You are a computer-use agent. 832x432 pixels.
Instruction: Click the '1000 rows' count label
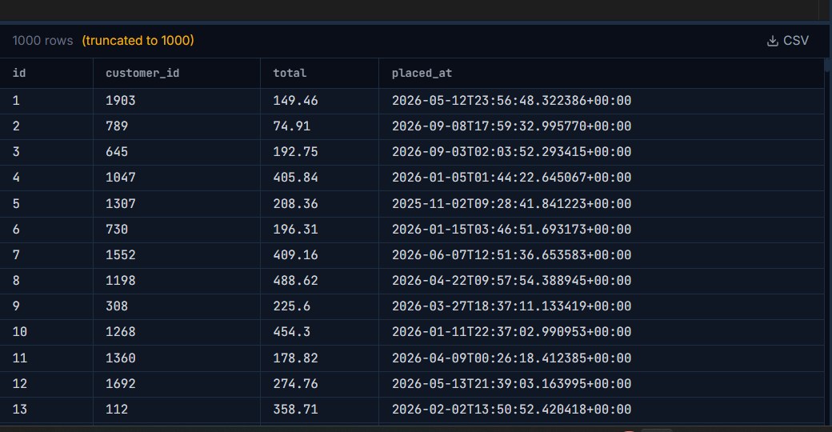[x=42, y=41]
